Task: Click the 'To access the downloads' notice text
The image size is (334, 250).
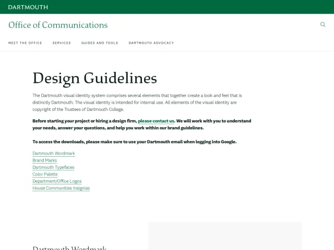Action: click(x=135, y=142)
